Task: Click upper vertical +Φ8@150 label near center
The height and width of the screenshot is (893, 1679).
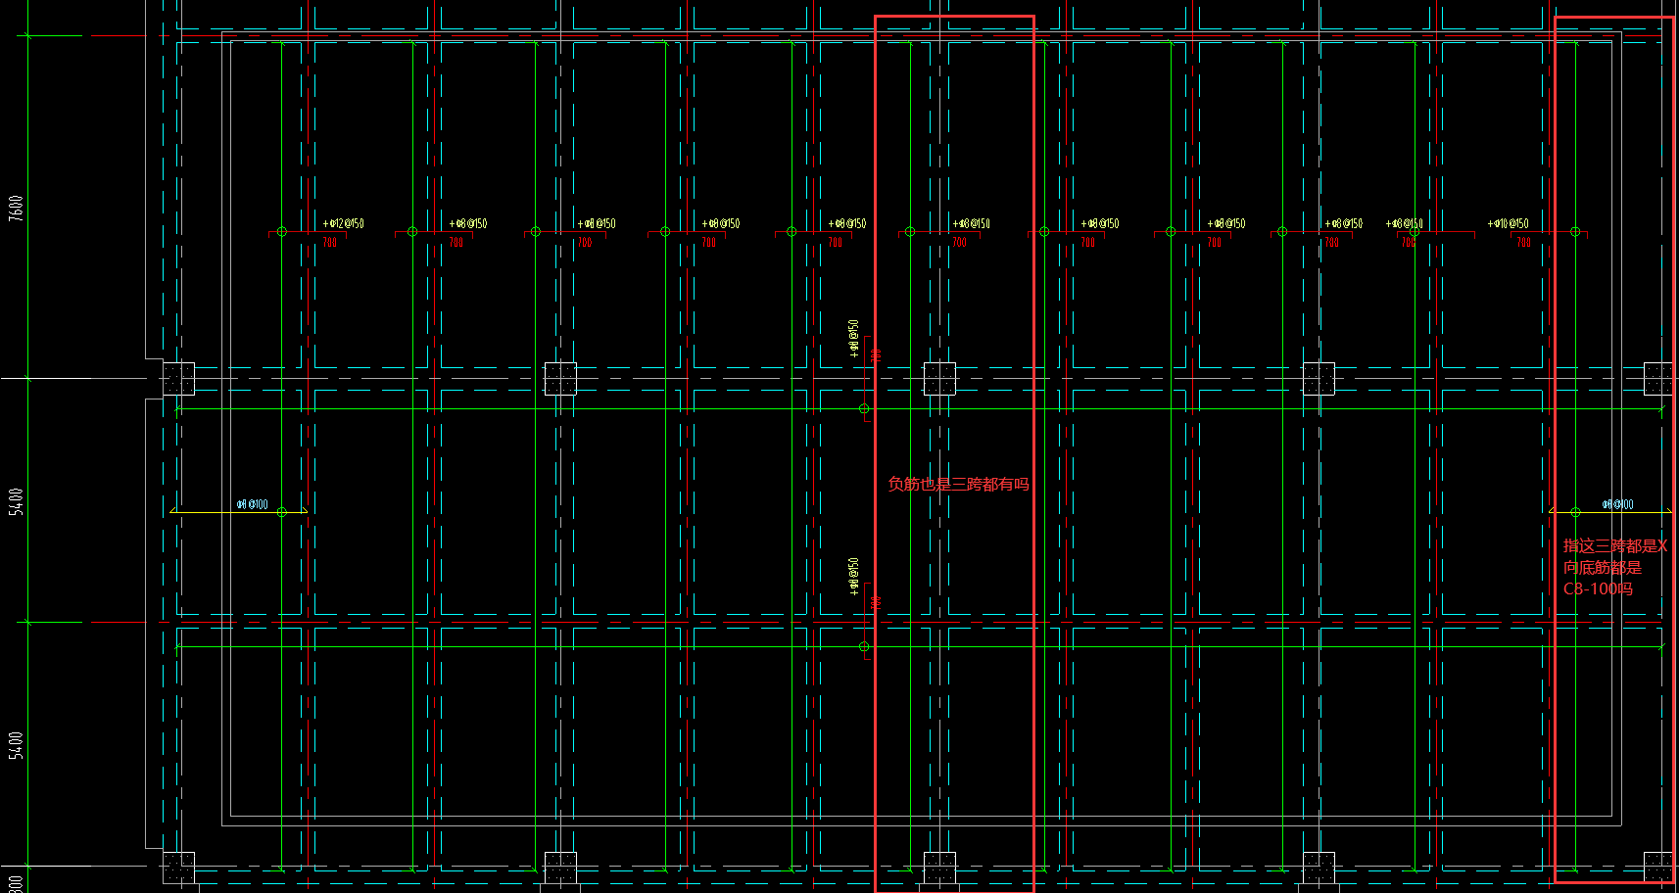Action: (854, 338)
